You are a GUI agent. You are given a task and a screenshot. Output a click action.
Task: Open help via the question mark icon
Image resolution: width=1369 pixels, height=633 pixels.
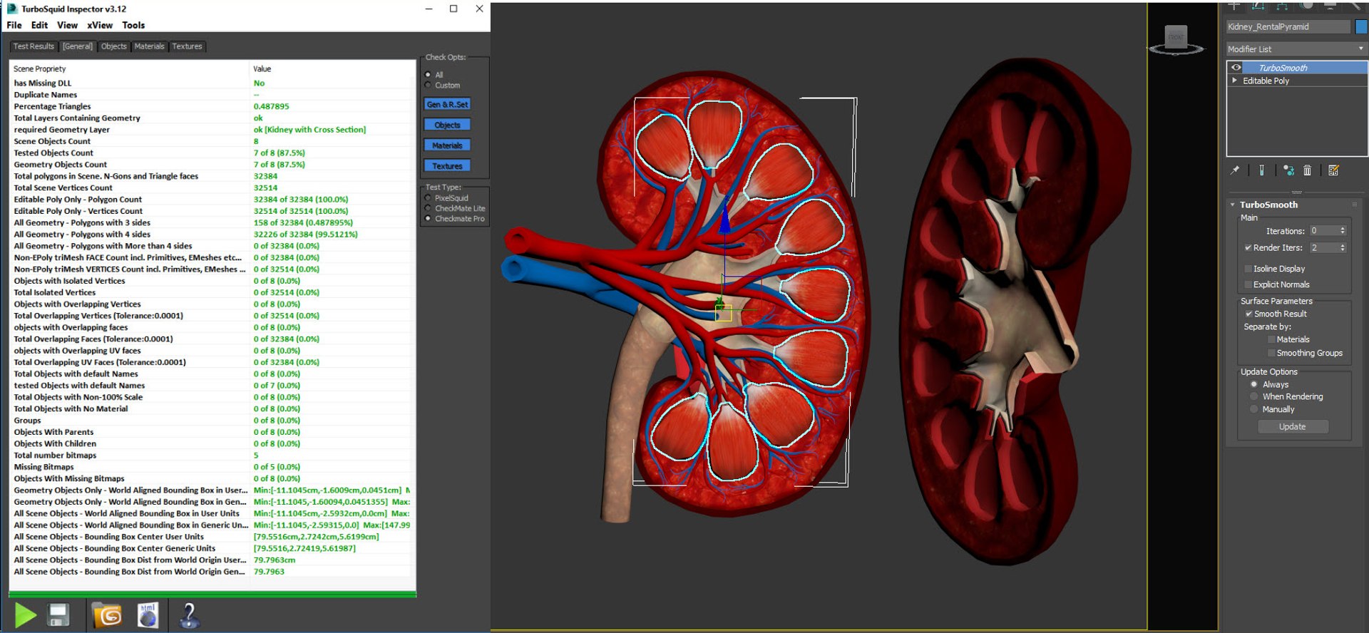[189, 614]
